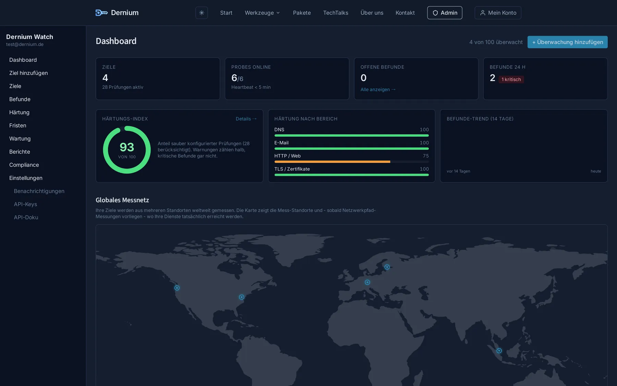The image size is (617, 386).
Task: Click the Härtungs-Index 93 ring gauge
Action: (x=127, y=150)
